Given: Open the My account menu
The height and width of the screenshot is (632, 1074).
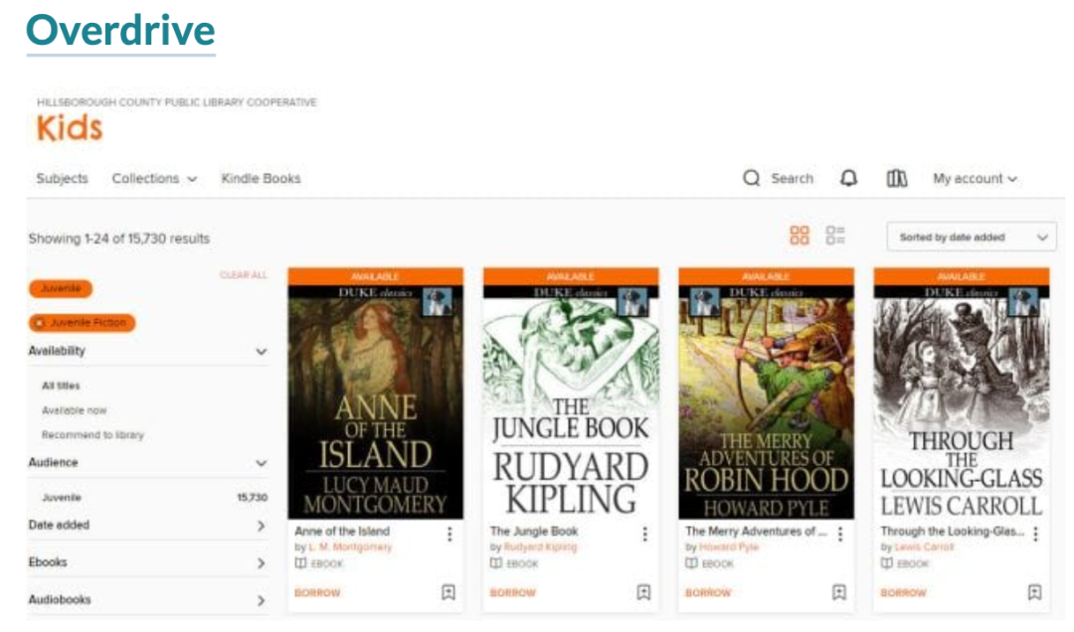Looking at the screenshot, I should point(975,179).
